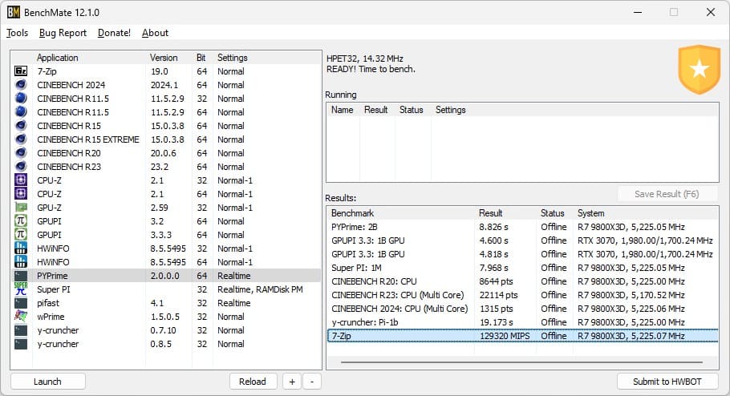
Task: Open the Bug Report menu
Action: [x=63, y=33]
